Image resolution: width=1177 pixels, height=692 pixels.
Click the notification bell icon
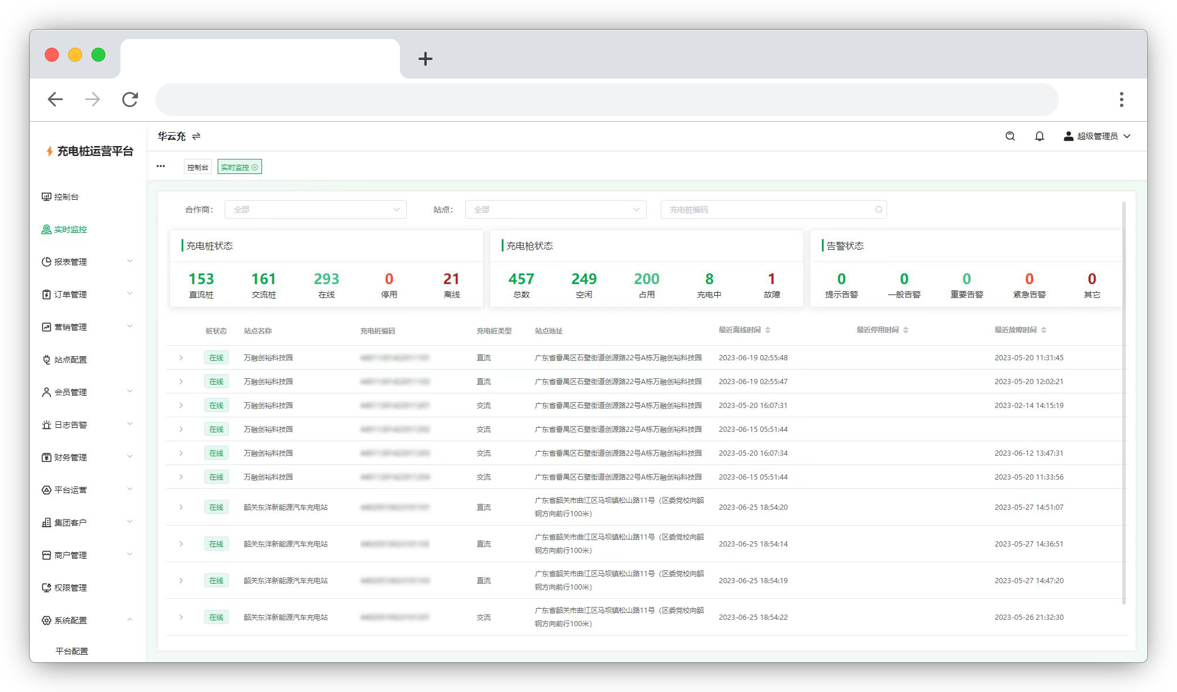(x=1039, y=136)
